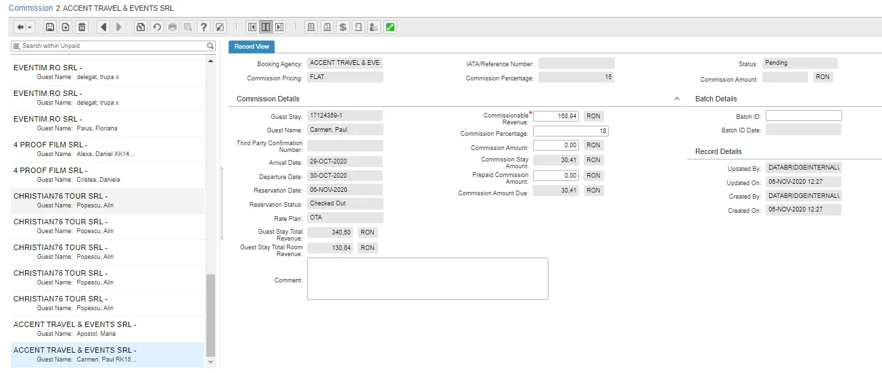Click the RON box beside Prepaid Commission Amount

593,176
